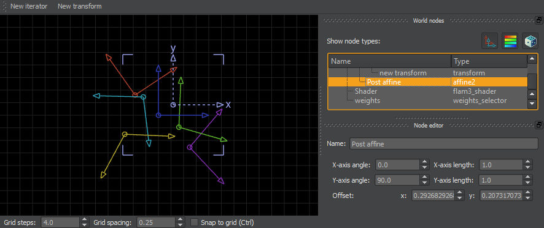Increase the X-axis angle value
544x228 pixels.
[424, 162]
